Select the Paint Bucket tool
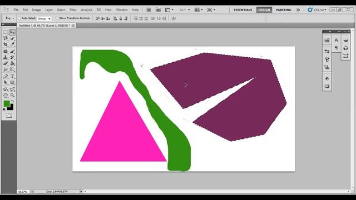 coord(12,63)
